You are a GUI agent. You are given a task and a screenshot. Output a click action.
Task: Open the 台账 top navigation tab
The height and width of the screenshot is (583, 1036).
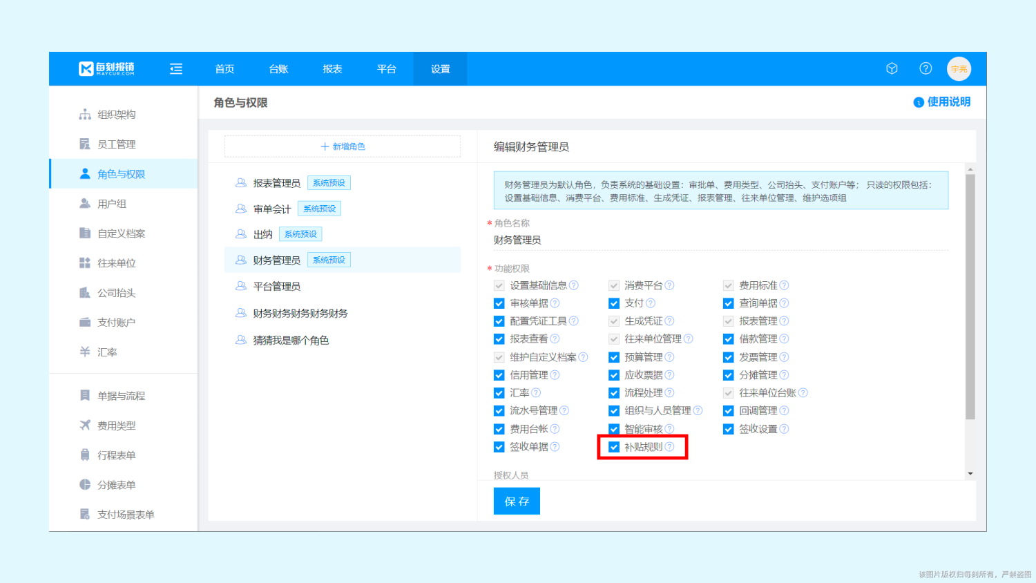278,69
